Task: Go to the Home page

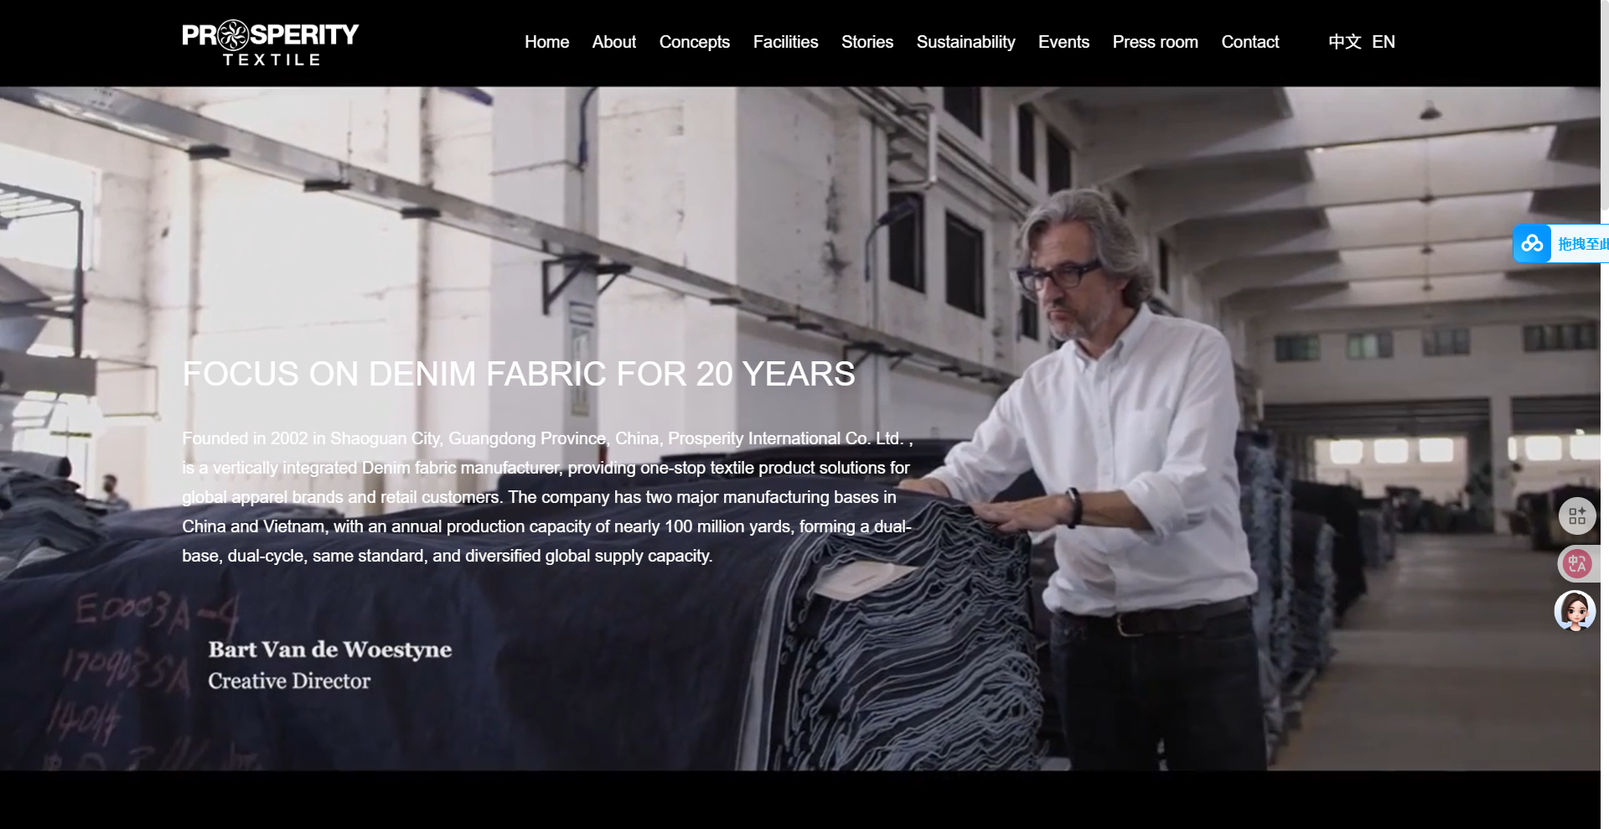Action: [546, 42]
